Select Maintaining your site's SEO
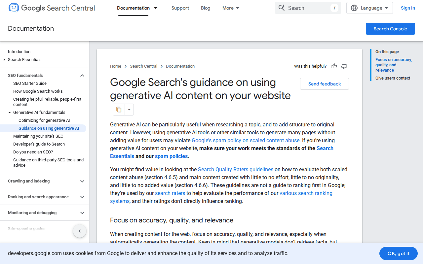Viewport: 423px width, 264px height. (38, 136)
